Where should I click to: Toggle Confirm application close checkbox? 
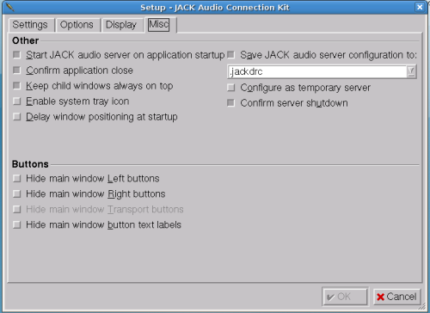click(x=17, y=71)
